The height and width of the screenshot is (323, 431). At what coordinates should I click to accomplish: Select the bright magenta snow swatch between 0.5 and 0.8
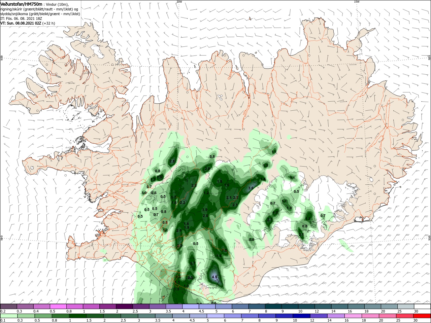[59, 307]
